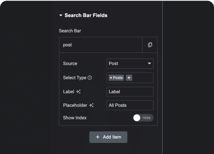Click inside the Select Type tags box
Image resolution: width=214 pixels, height=154 pixels.
[x=143, y=78]
